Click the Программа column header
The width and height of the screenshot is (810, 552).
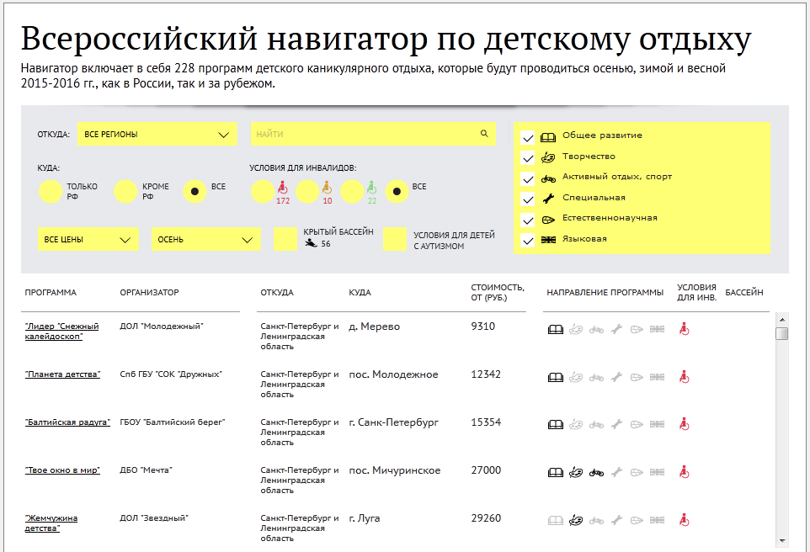51,292
